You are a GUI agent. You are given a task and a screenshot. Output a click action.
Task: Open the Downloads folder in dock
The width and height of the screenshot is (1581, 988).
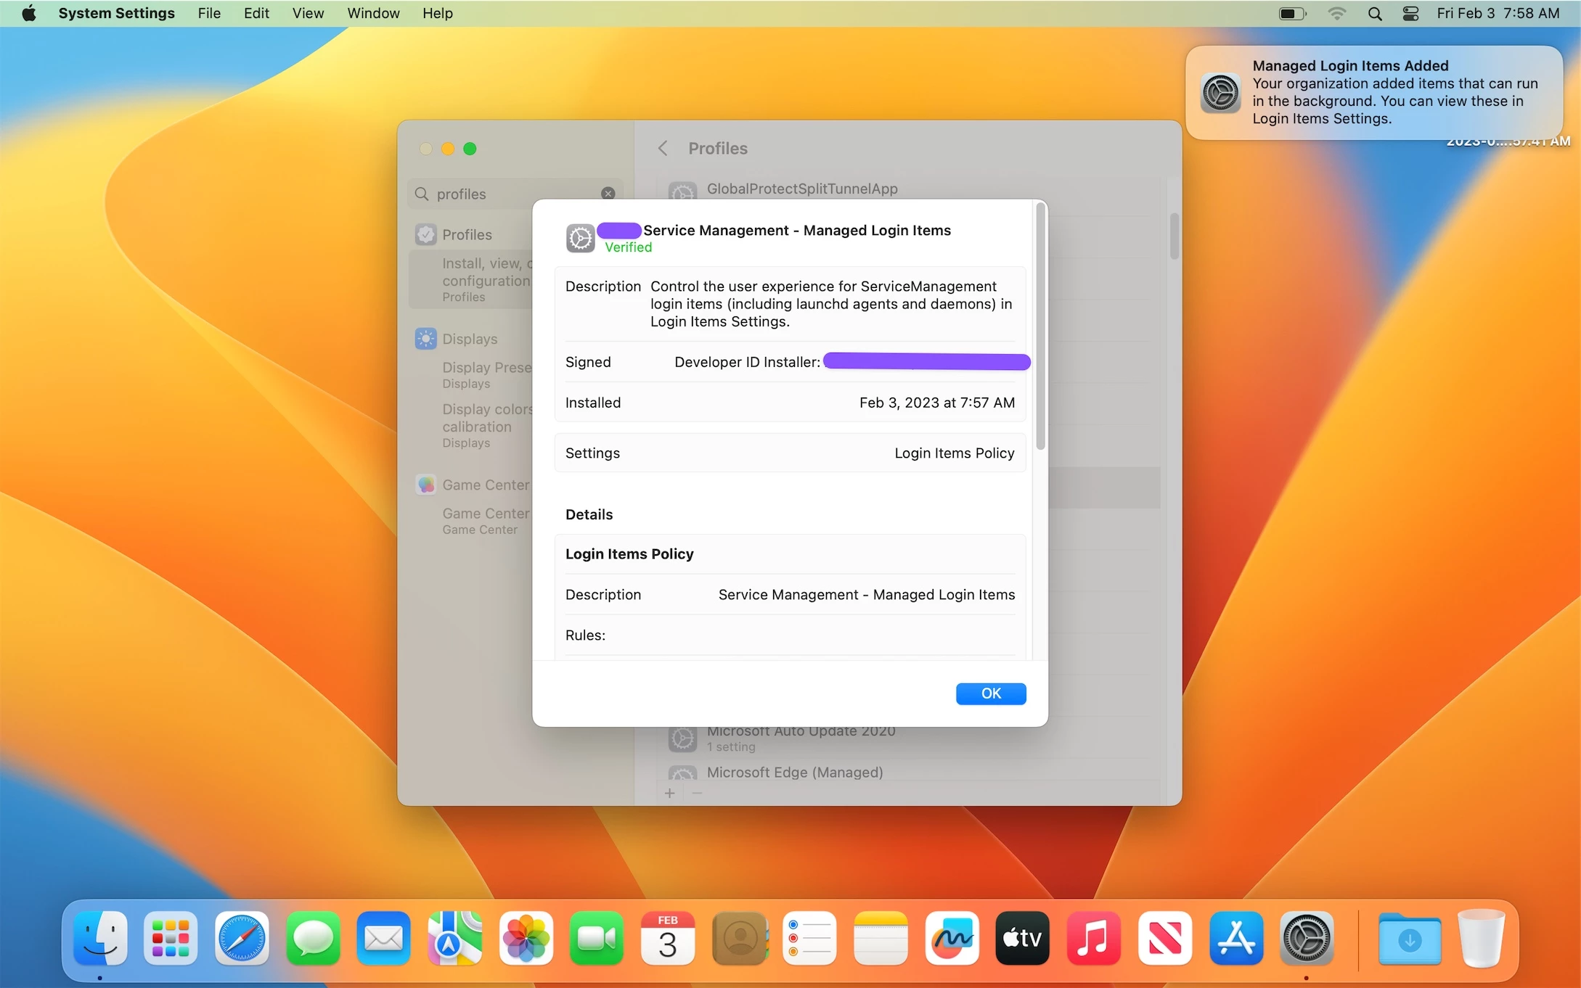[1409, 939]
